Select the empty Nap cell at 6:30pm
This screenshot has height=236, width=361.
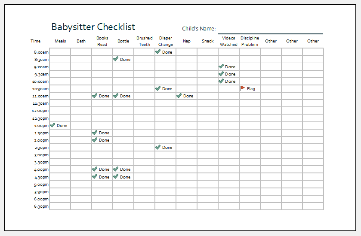click(186, 206)
